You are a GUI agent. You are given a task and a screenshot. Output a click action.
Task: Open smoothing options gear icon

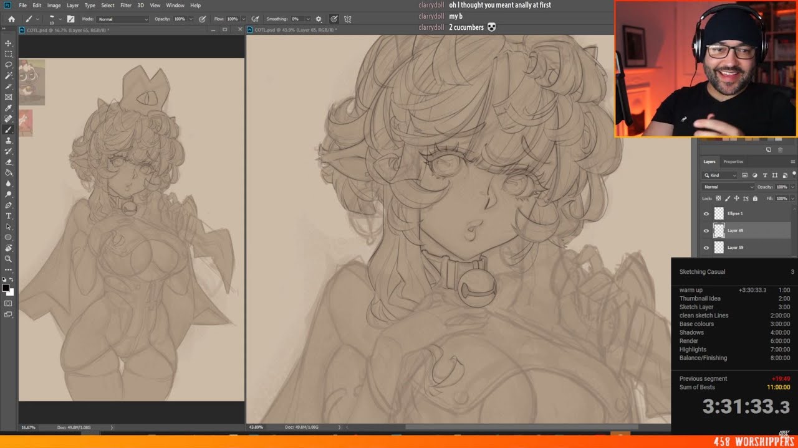(319, 19)
